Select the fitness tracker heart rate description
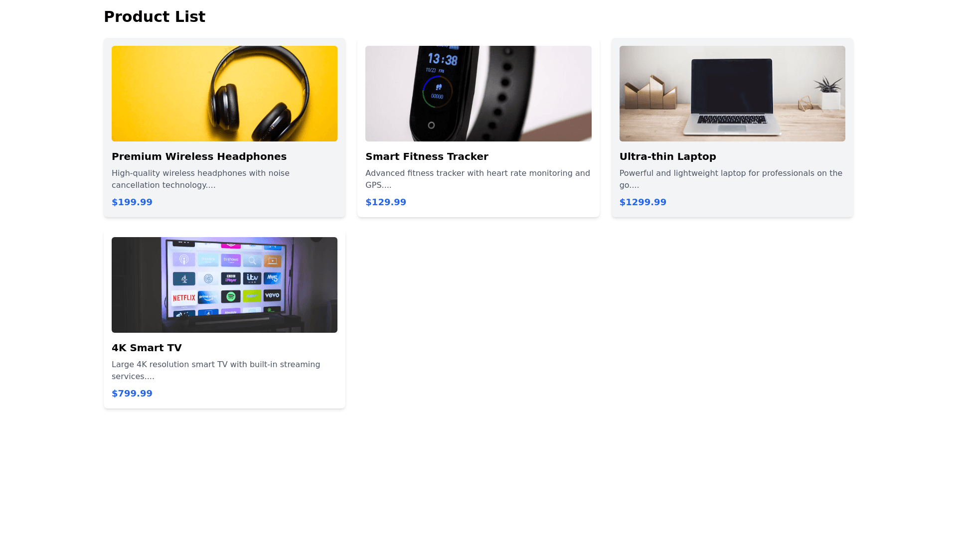 pyautogui.click(x=478, y=179)
